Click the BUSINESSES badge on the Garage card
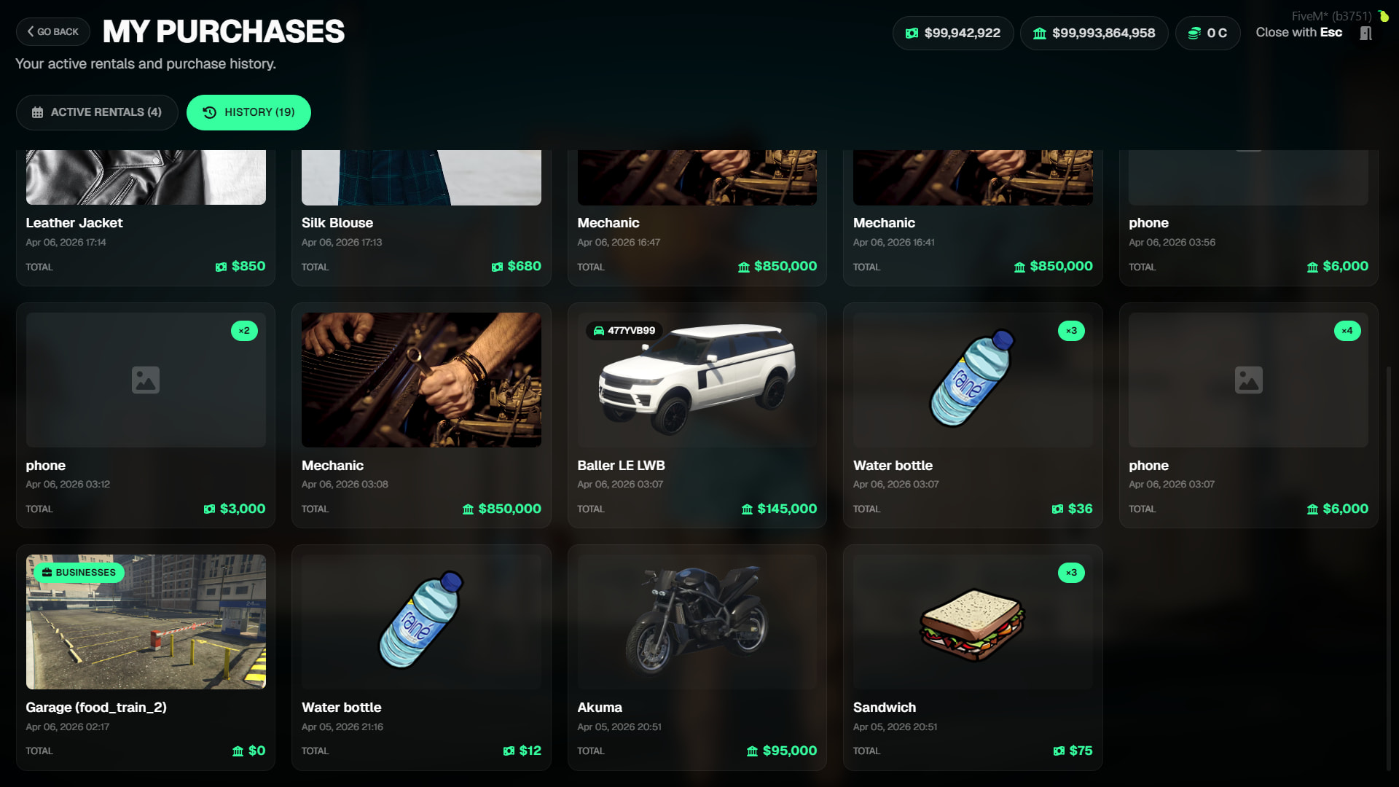This screenshot has height=787, width=1399. [x=79, y=572]
